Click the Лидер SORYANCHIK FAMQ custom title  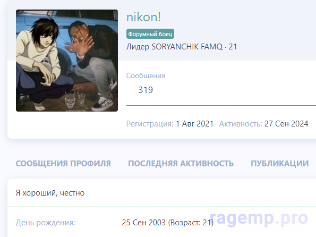(x=174, y=47)
